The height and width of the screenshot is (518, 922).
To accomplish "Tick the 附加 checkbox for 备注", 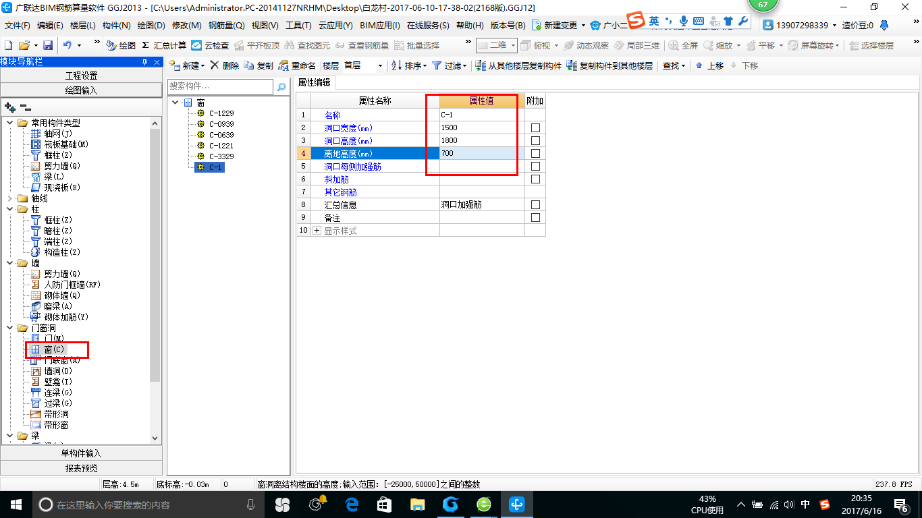I will 535,218.
